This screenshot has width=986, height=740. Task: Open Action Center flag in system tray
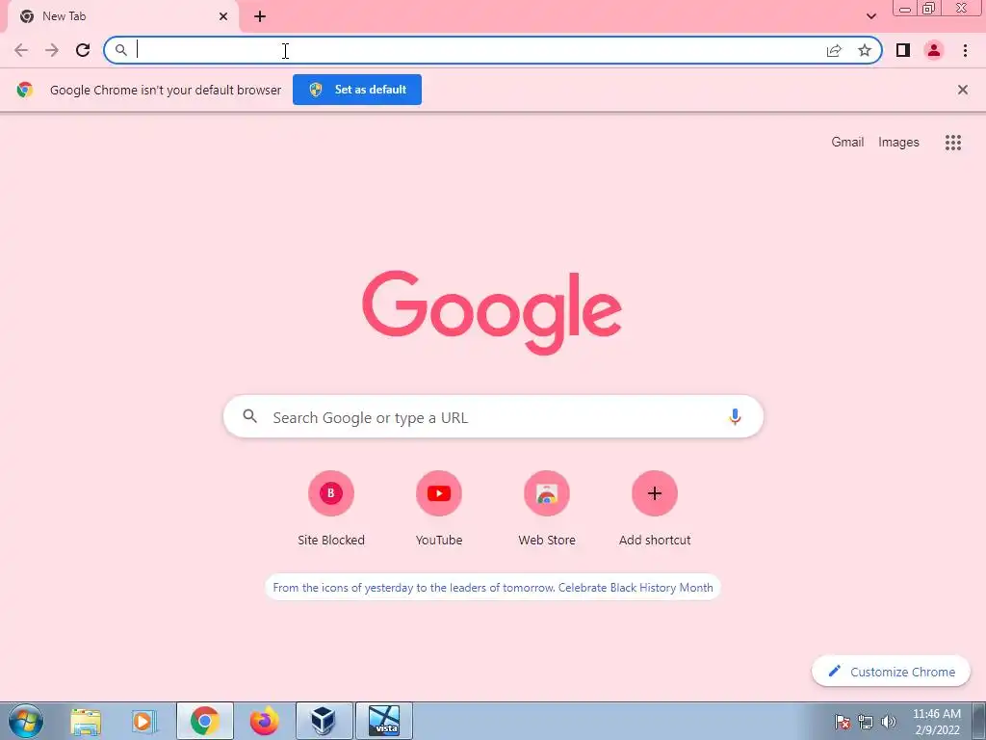point(842,722)
